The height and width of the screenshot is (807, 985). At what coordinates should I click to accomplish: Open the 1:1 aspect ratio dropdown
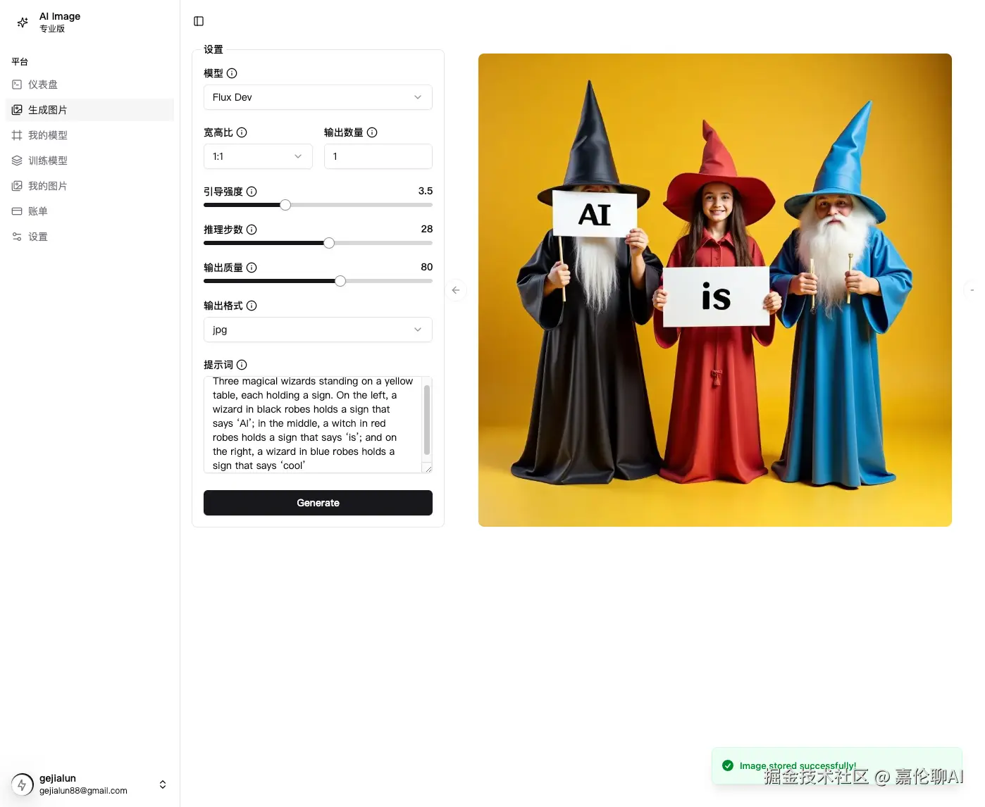(x=257, y=156)
